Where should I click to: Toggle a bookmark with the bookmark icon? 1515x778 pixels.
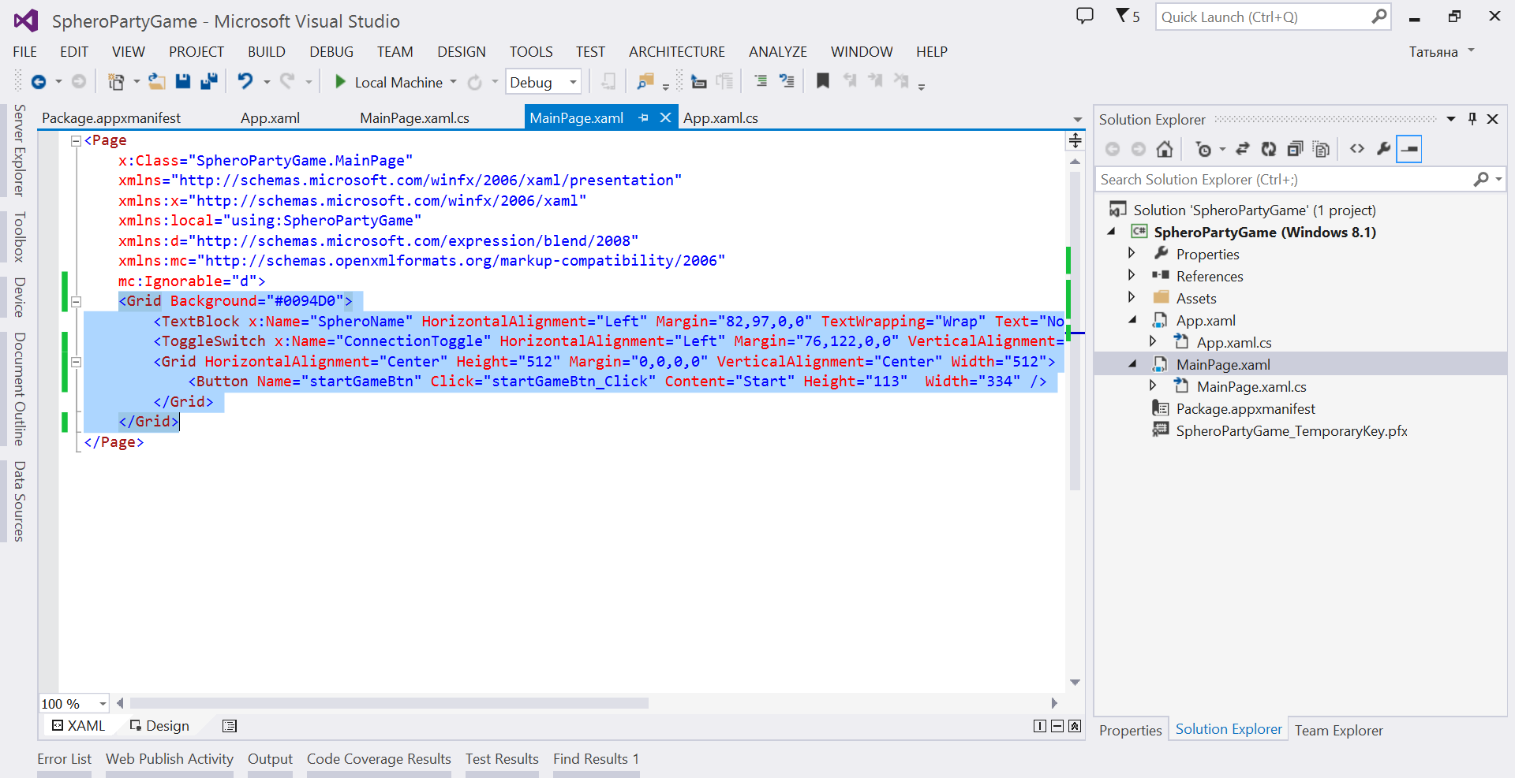click(x=823, y=81)
